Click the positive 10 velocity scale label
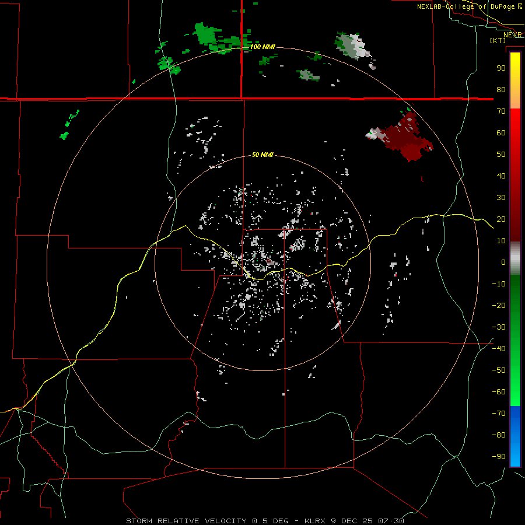 501,241
